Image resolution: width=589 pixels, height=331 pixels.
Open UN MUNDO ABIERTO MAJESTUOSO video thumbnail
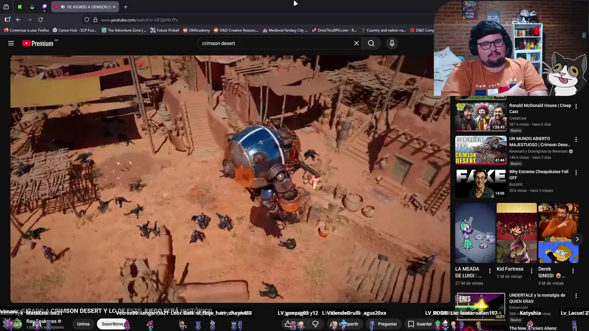click(480, 150)
